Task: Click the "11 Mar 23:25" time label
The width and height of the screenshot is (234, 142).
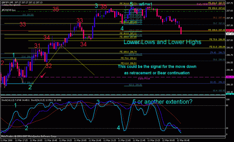Action: 154,141
